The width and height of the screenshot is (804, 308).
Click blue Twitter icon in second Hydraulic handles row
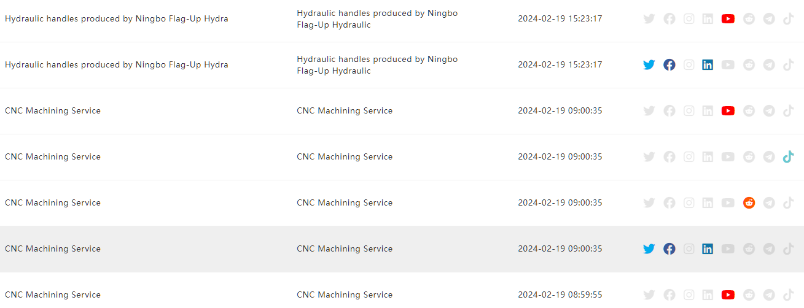649,65
